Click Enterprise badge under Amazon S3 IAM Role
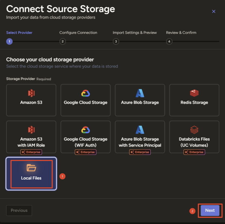Screen dimensions: 225x224 point(31,152)
